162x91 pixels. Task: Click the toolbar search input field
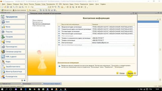coord(40,7)
